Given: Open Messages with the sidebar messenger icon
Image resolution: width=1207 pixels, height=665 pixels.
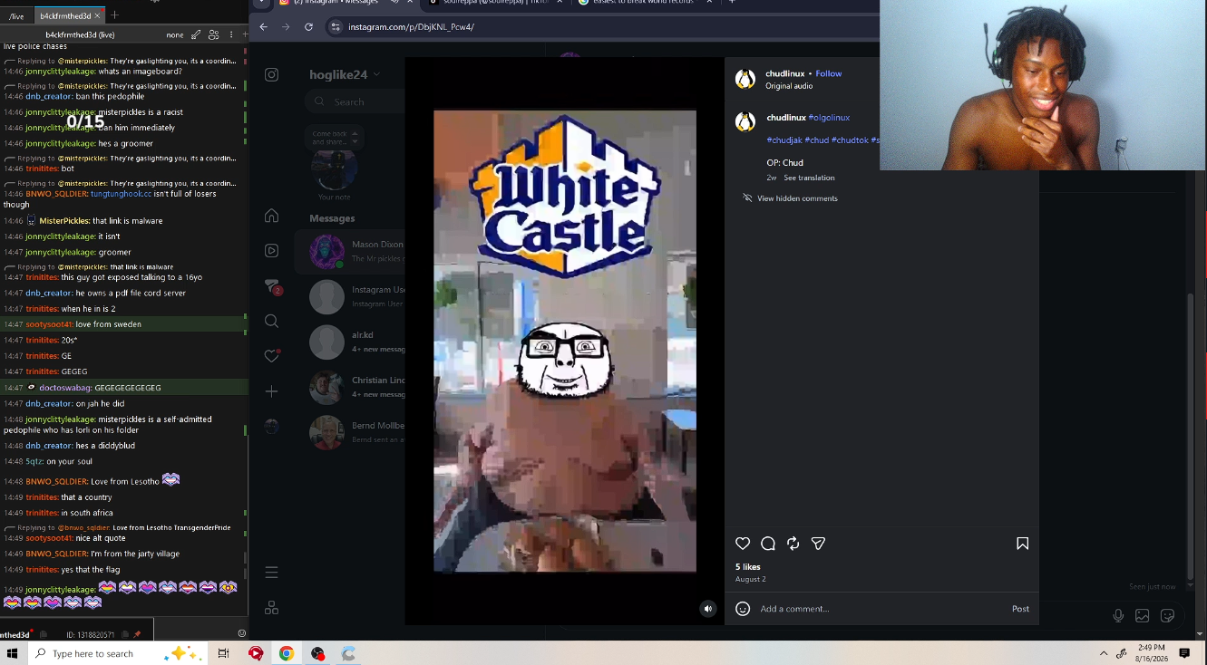Looking at the screenshot, I should [x=271, y=286].
